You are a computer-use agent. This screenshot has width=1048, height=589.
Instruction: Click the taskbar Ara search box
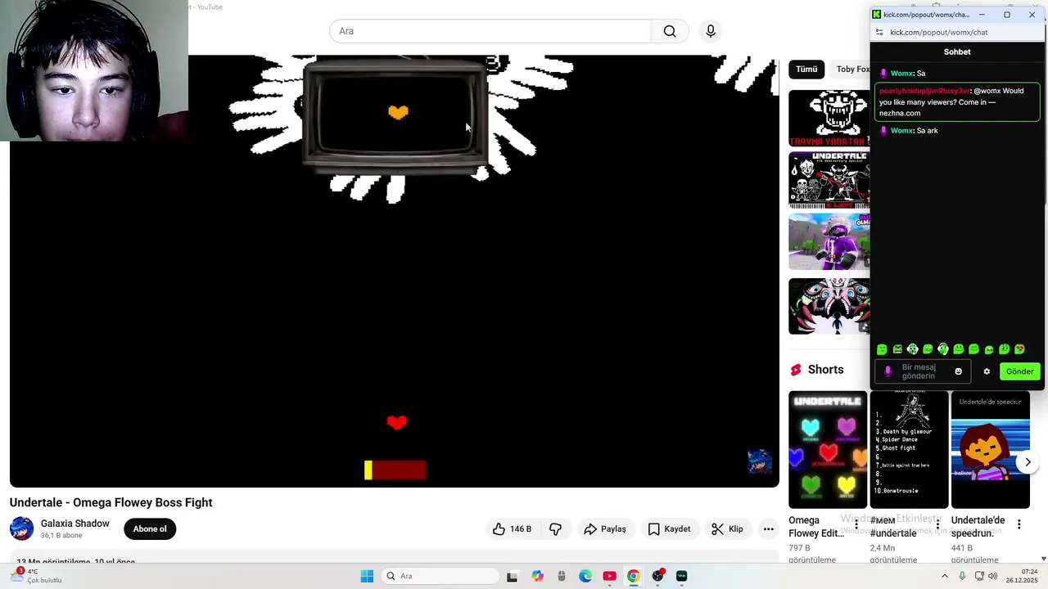pos(441,576)
